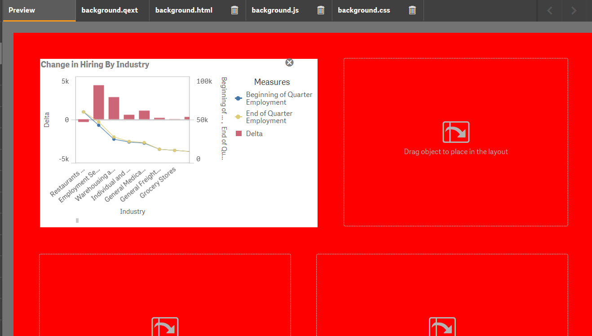This screenshot has height=336, width=592.
Task: Click the Individual and... axis label
Action: click(x=110, y=185)
